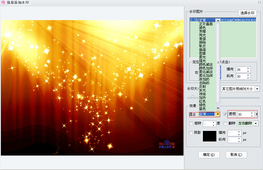
Task: Cancel with the 取消(C) button
Action: [x=236, y=155]
